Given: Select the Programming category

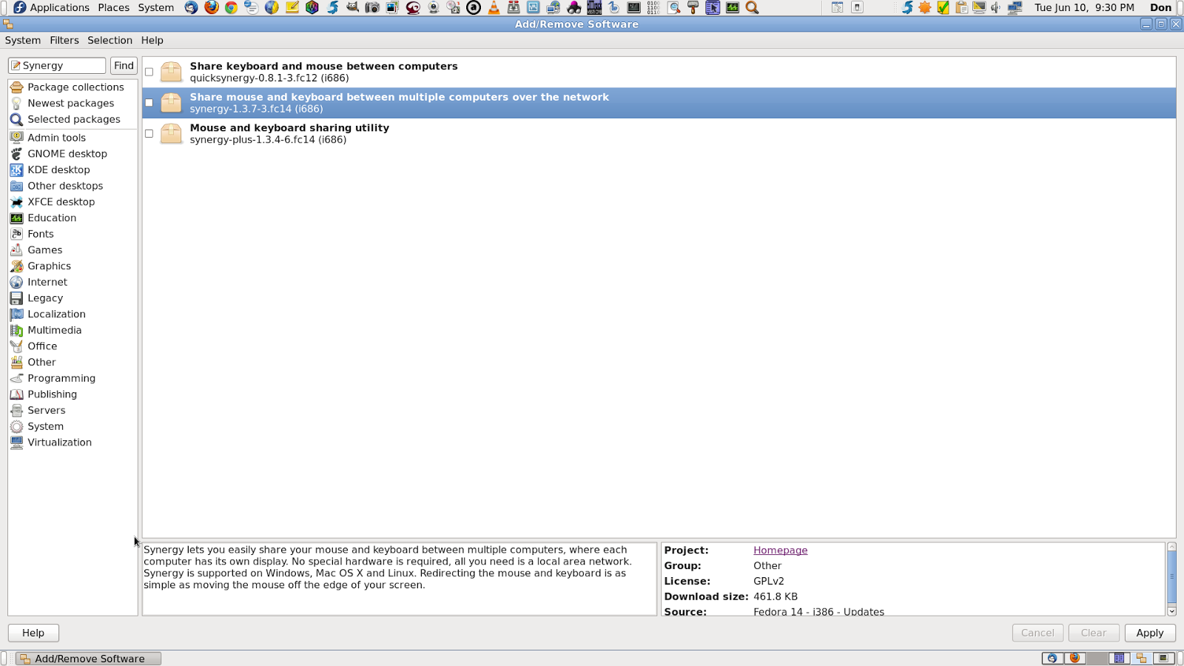Looking at the screenshot, I should pos(73,378).
